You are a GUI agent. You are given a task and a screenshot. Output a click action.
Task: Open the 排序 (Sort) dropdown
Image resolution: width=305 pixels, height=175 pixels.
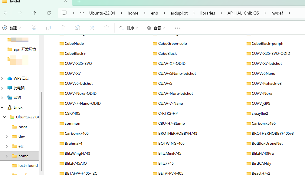[129, 28]
